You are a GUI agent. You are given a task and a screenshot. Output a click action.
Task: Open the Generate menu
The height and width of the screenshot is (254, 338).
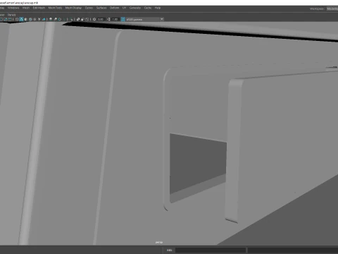click(135, 8)
